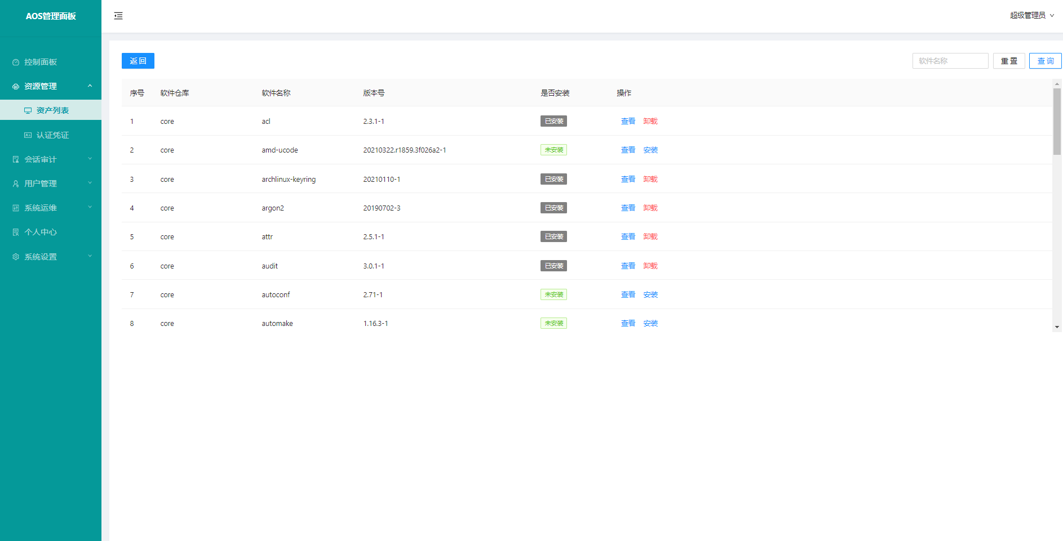Click the 会话审计 audit icon
The width and height of the screenshot is (1063, 541).
16,160
